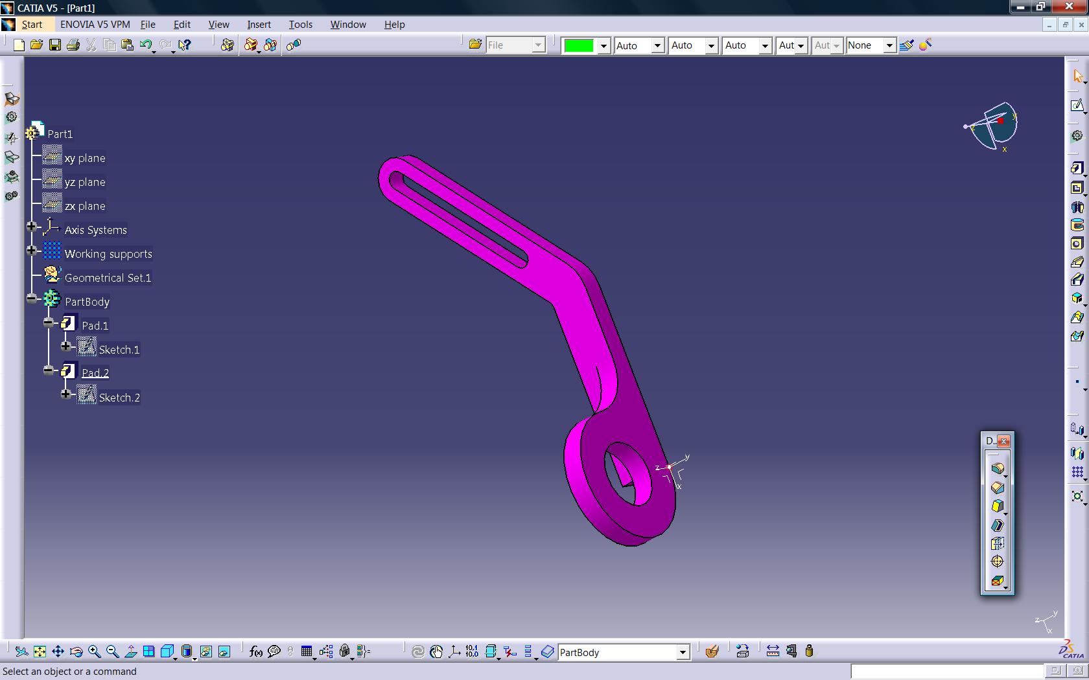This screenshot has width=1089, height=680.
Task: Open the PartBody combo box dropdown
Action: pyautogui.click(x=683, y=652)
